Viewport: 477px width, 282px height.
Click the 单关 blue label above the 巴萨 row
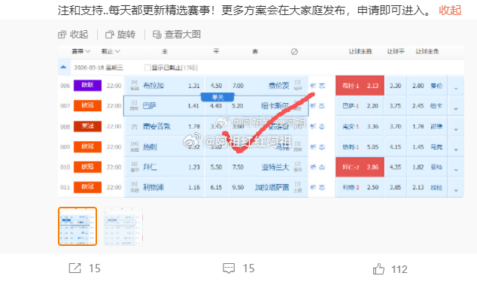[217, 97]
